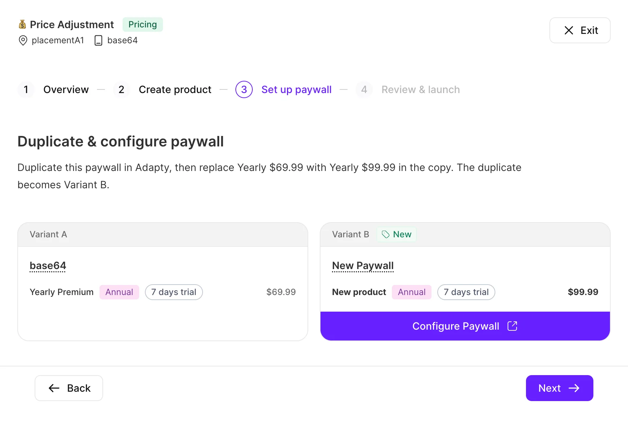Select the step 3 Set up paywall circle
Viewport: 628px width, 422px height.
pyautogui.click(x=244, y=89)
